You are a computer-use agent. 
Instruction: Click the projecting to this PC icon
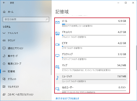pyautogui.click(x=4, y=94)
